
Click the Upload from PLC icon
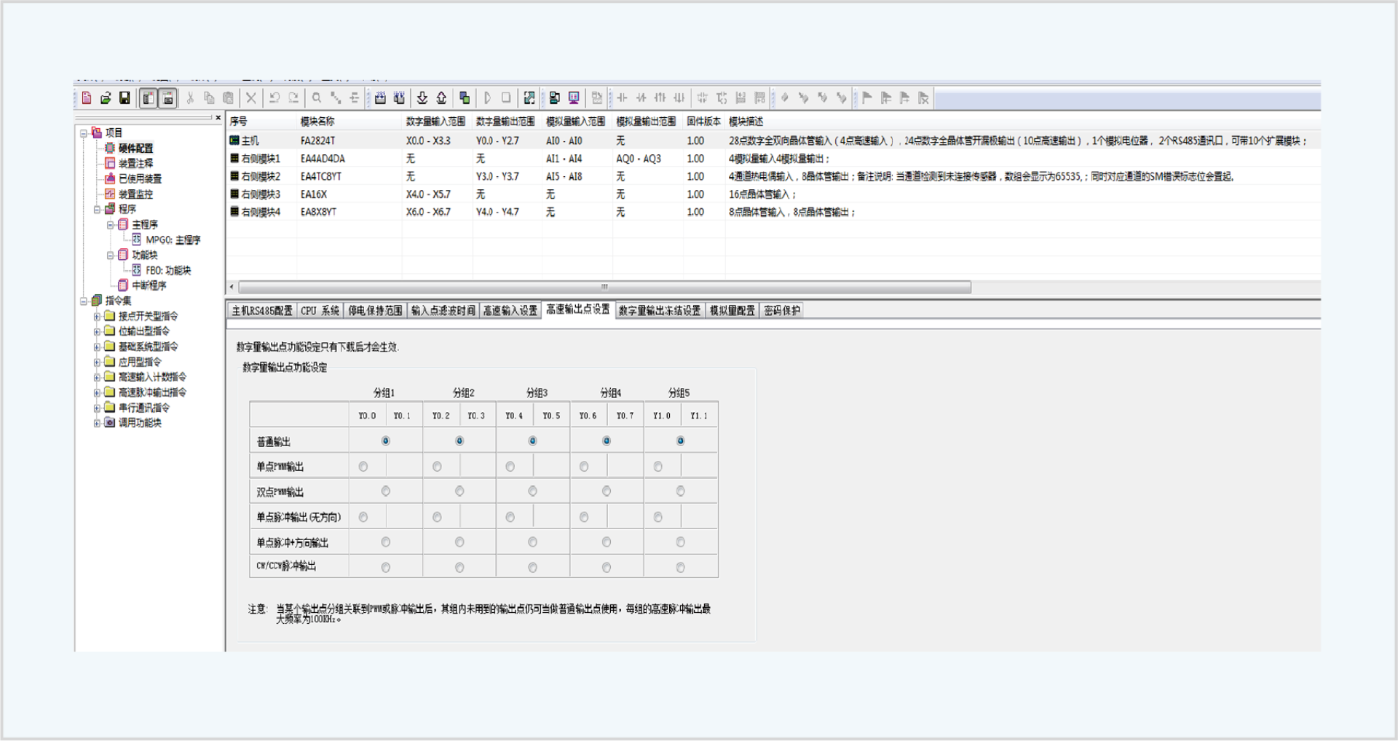tap(442, 98)
